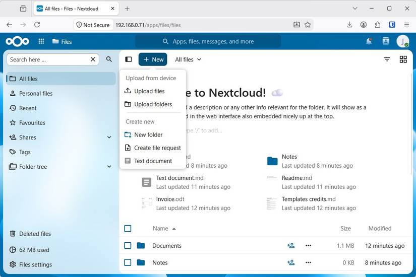This screenshot has width=416, height=277.
Task: Select Create file request entry
Action: tap(153, 148)
